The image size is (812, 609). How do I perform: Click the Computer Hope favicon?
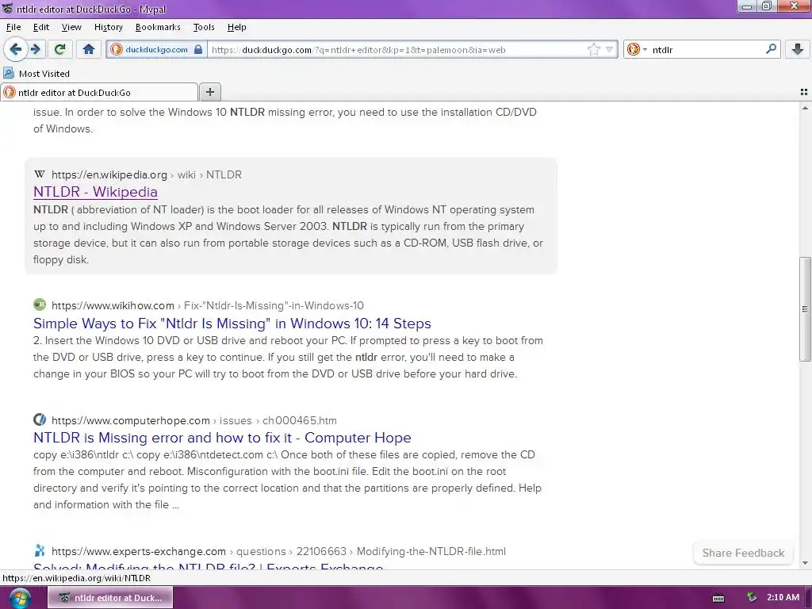click(40, 419)
